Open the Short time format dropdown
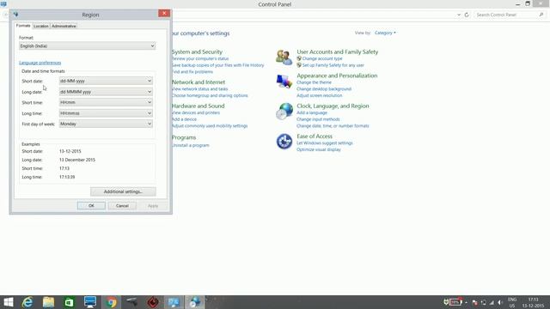The image size is (550, 309). tap(106, 102)
